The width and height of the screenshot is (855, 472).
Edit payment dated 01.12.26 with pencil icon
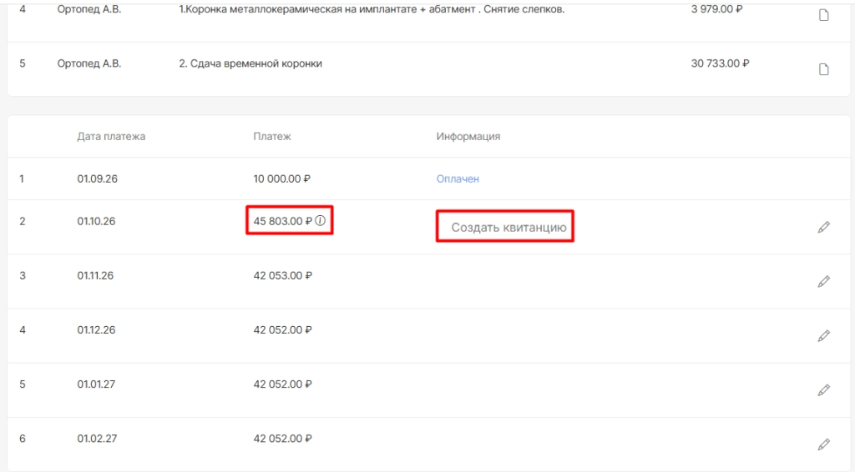(x=824, y=336)
